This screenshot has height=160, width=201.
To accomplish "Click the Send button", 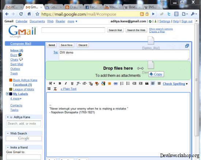I will tap(52, 45).
